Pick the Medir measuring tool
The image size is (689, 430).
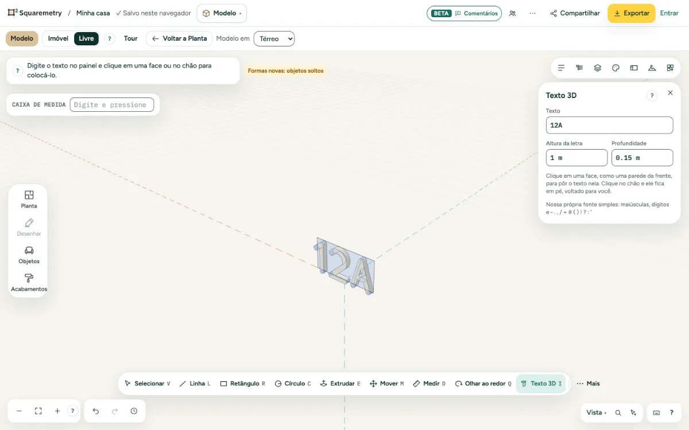(429, 384)
